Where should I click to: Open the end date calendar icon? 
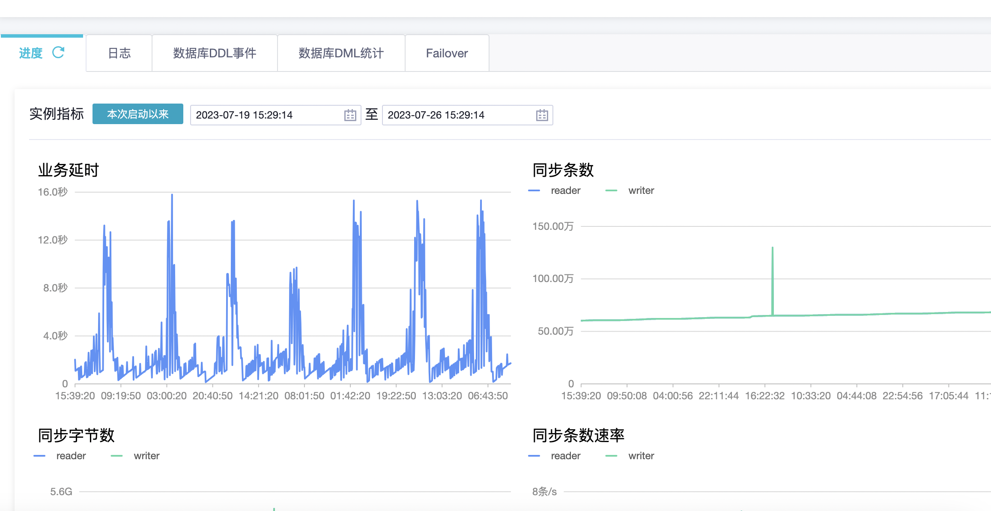click(x=542, y=115)
